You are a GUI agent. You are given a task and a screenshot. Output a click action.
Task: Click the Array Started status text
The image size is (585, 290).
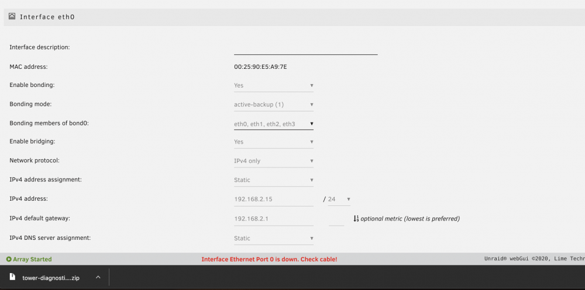pos(32,259)
